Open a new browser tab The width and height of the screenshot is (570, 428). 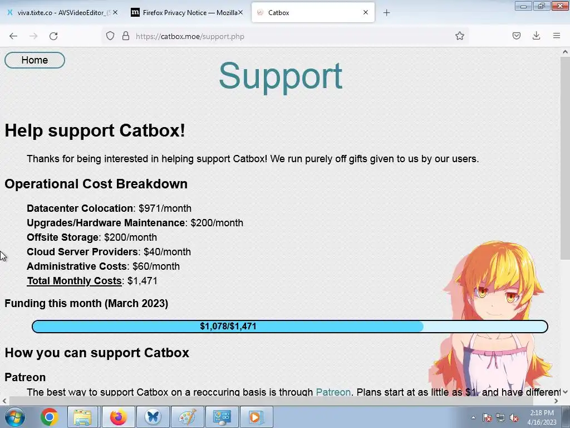[x=386, y=13]
